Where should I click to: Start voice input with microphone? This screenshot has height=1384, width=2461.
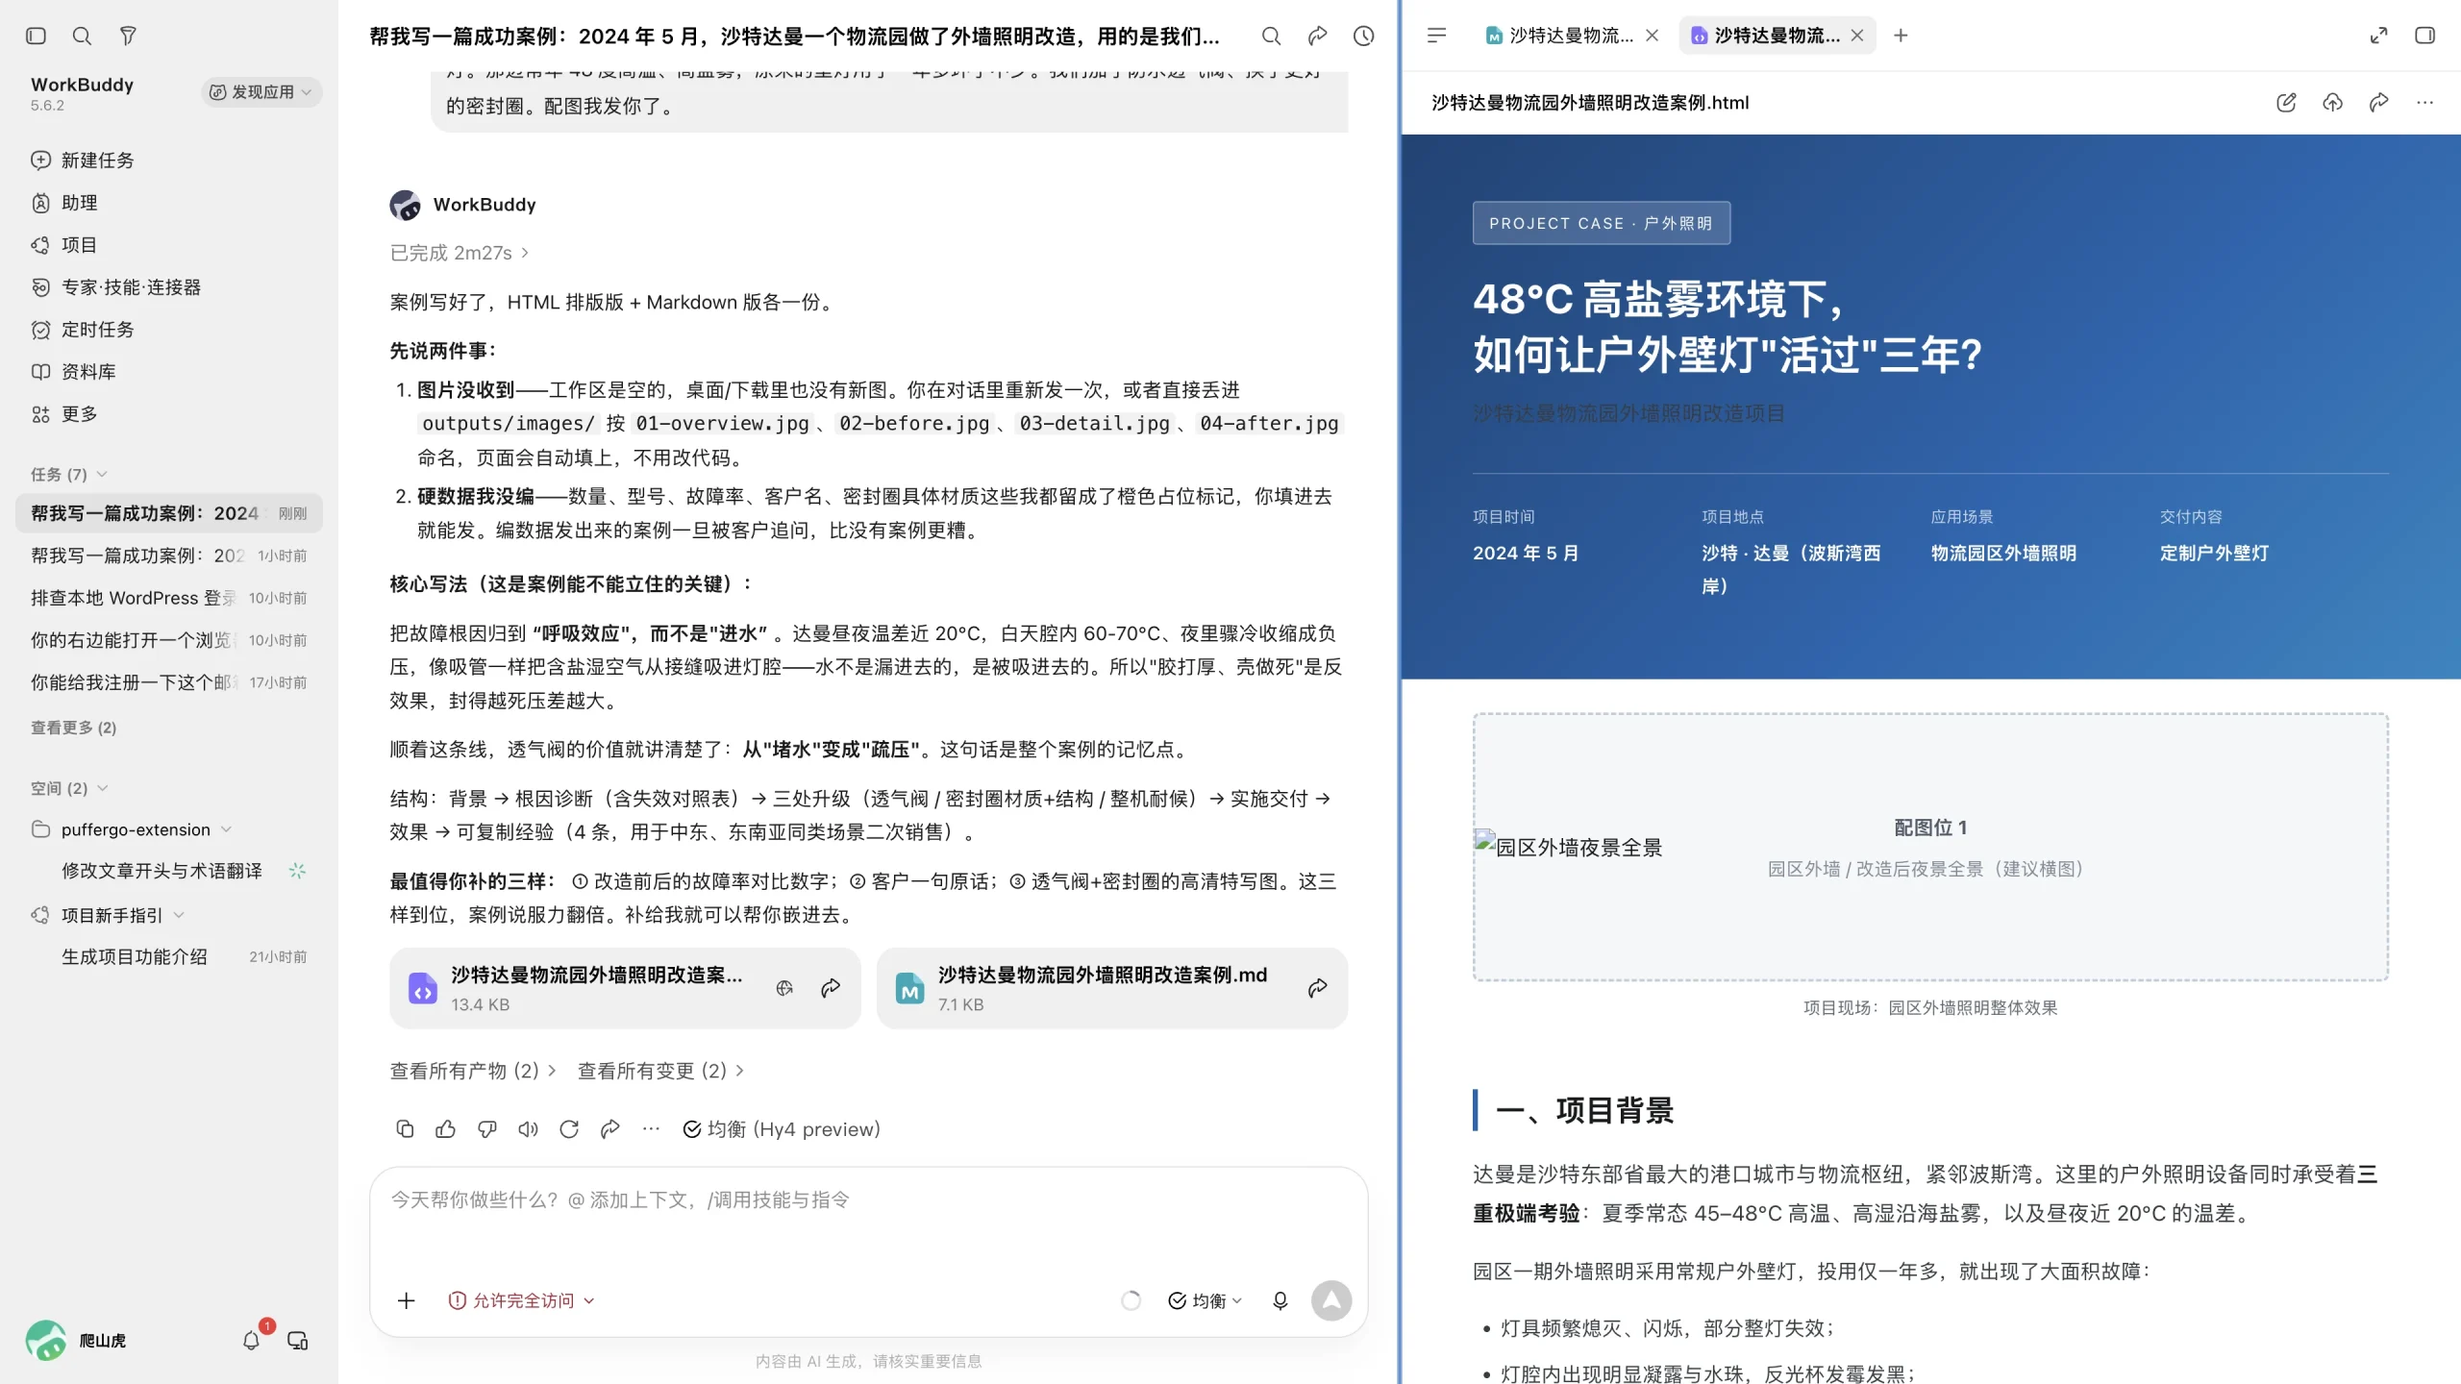click(x=1280, y=1300)
